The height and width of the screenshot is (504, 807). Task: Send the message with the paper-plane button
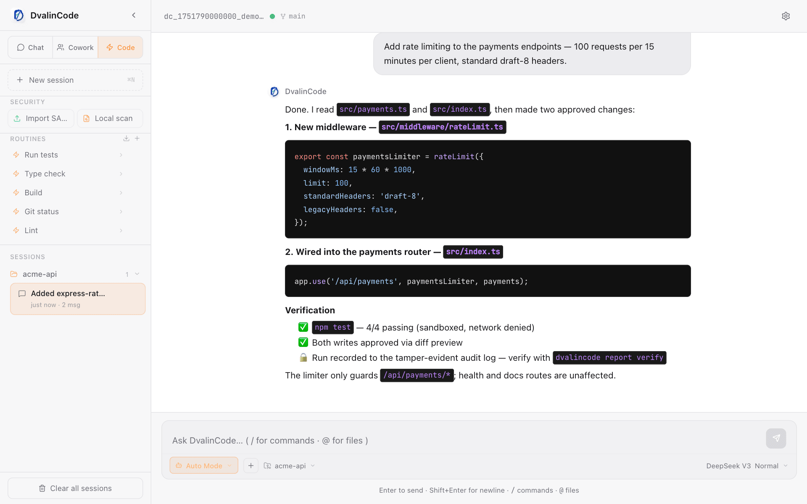tap(776, 438)
